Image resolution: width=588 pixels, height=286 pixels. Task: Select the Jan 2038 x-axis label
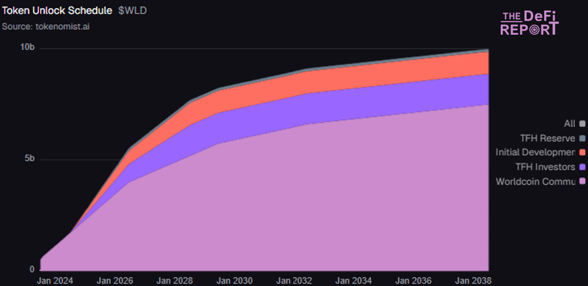(473, 280)
